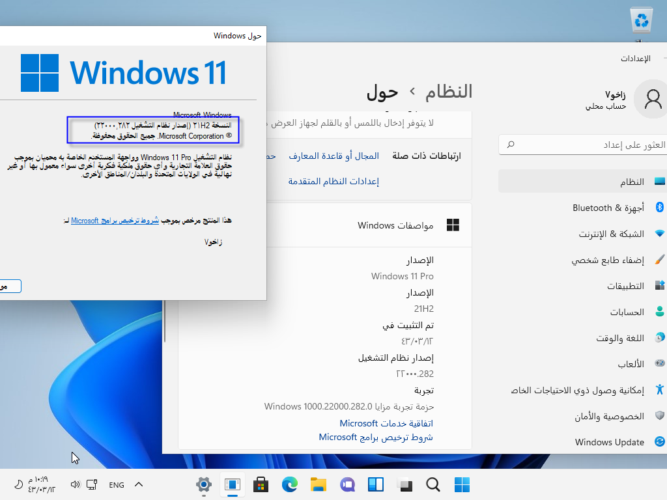Collapse the مواصفات Windows section header
The width and height of the screenshot is (667, 500).
point(324,225)
